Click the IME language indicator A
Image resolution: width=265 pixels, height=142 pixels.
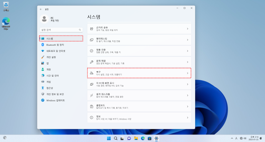point(236,138)
